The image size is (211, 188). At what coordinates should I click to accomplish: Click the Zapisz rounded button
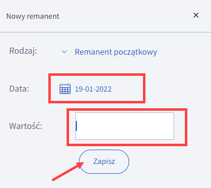(x=104, y=161)
